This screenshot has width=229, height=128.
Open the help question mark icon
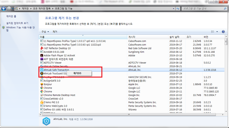click(223, 32)
